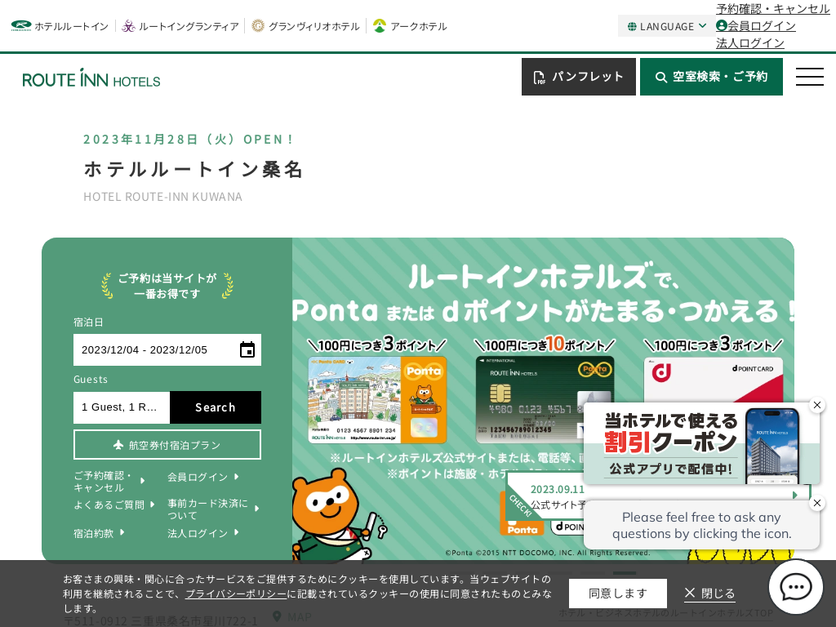
Task: Close the 'Please feel free to ask' bubble
Action: [816, 503]
